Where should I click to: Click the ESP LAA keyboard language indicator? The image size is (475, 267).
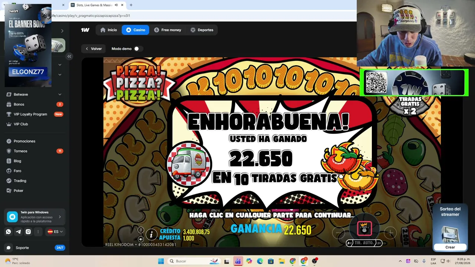[433, 261]
